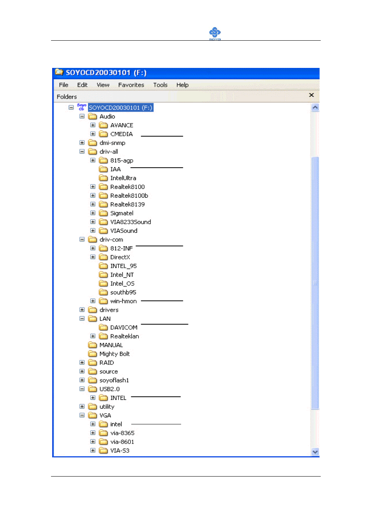This screenshot has width=366, height=518.
Task: Select the dmi-snmp folder icon
Action: (92, 143)
